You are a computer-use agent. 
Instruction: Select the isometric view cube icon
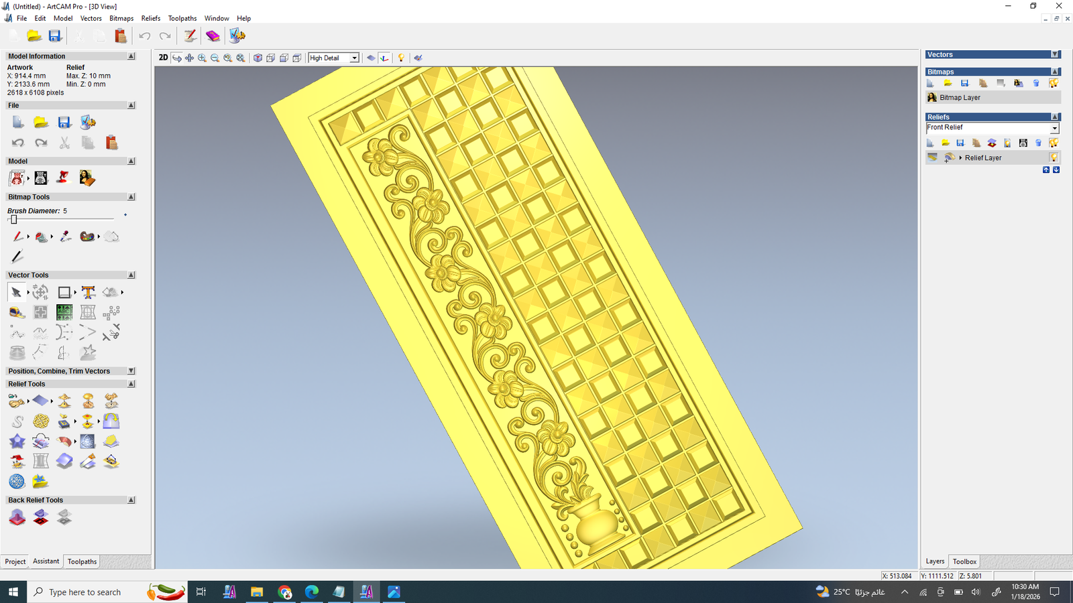258,58
